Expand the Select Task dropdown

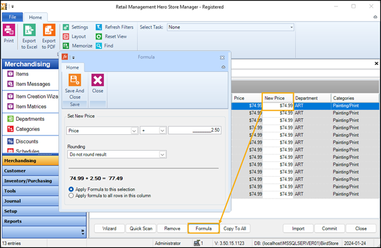click(x=291, y=27)
